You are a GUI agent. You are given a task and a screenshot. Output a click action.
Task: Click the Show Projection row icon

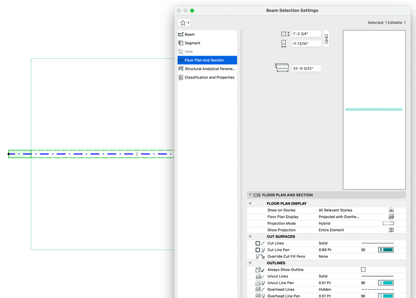391,230
